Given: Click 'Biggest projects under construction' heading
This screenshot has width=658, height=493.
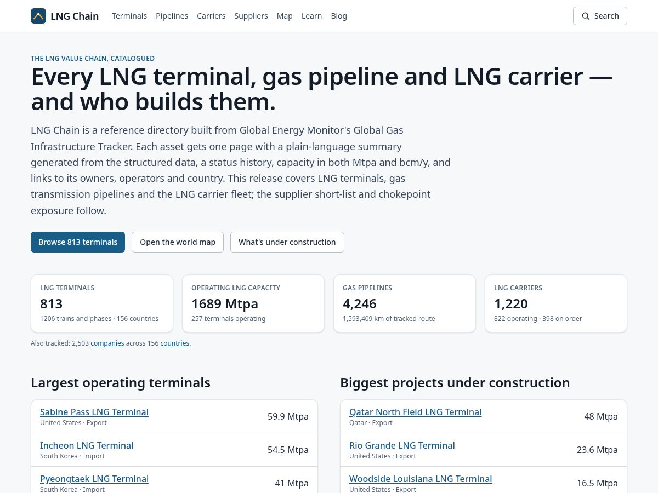Looking at the screenshot, I should coord(455,382).
